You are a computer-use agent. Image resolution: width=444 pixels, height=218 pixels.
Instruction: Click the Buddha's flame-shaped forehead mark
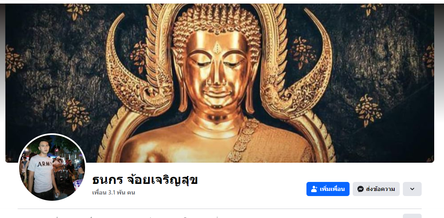pyautogui.click(x=217, y=47)
